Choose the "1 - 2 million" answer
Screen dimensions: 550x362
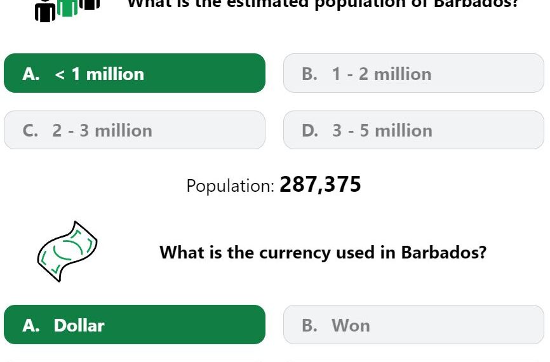coord(413,73)
